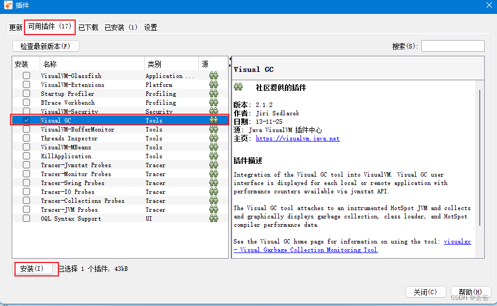The image size is (497, 306).
Task: Open the 设置 tab
Action: 151,27
